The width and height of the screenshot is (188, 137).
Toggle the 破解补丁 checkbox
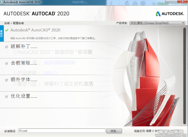pos(7,47)
